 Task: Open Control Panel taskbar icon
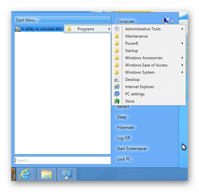pyautogui.click(x=67, y=174)
